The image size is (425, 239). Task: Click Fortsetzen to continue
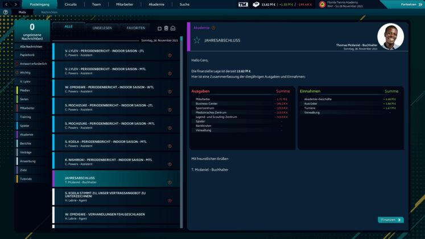pyautogui.click(x=411, y=5)
